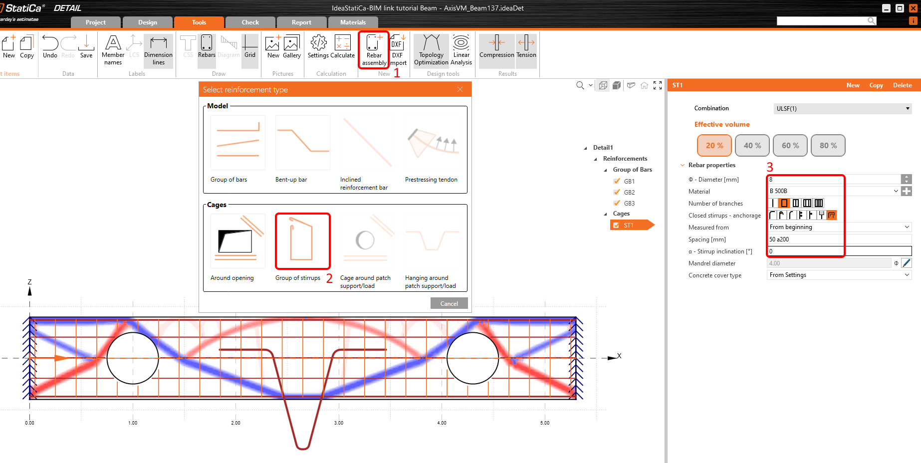
Task: Toggle Dimension lines labels
Action: click(x=158, y=49)
